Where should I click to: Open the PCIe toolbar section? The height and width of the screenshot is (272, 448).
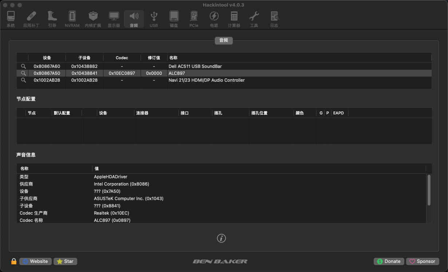(x=194, y=19)
